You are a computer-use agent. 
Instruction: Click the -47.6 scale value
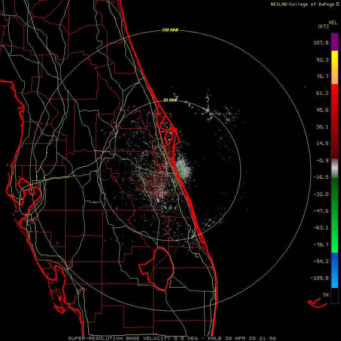(321, 211)
